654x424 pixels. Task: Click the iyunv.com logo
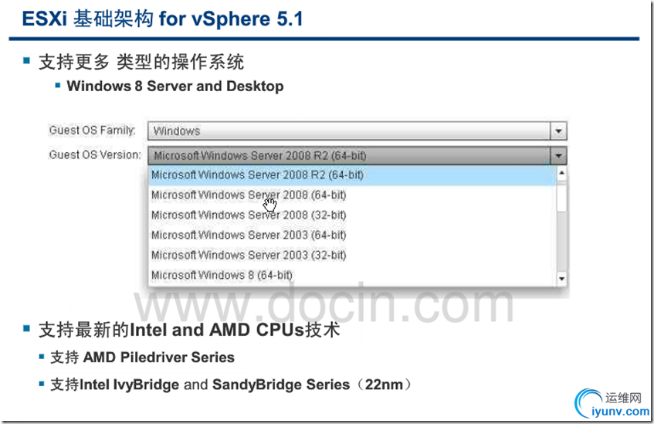[x=612, y=404]
